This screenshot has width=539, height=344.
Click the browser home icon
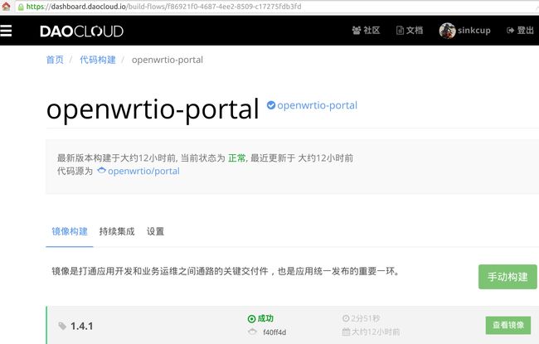tap(6, 6)
